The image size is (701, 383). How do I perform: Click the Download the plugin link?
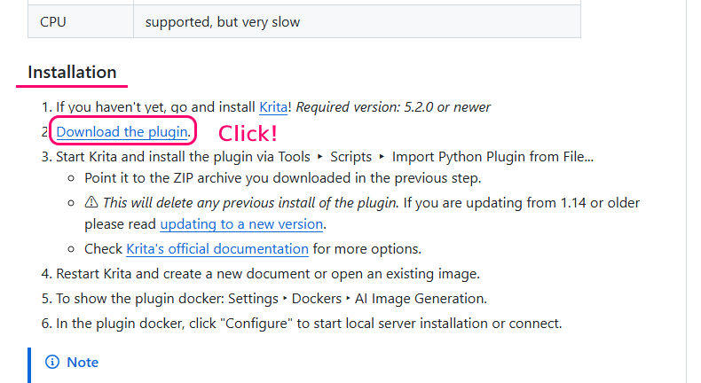(122, 132)
